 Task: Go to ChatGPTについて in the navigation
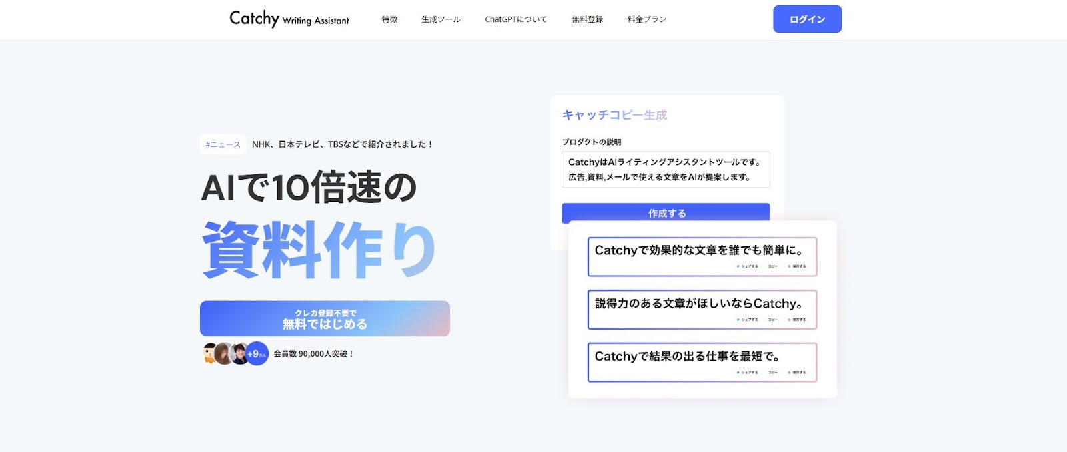(515, 19)
